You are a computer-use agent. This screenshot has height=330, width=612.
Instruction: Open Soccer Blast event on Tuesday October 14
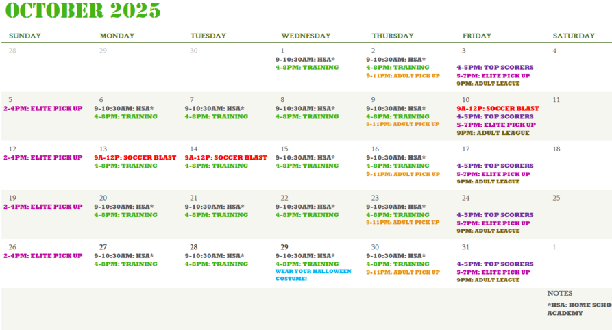pos(225,157)
